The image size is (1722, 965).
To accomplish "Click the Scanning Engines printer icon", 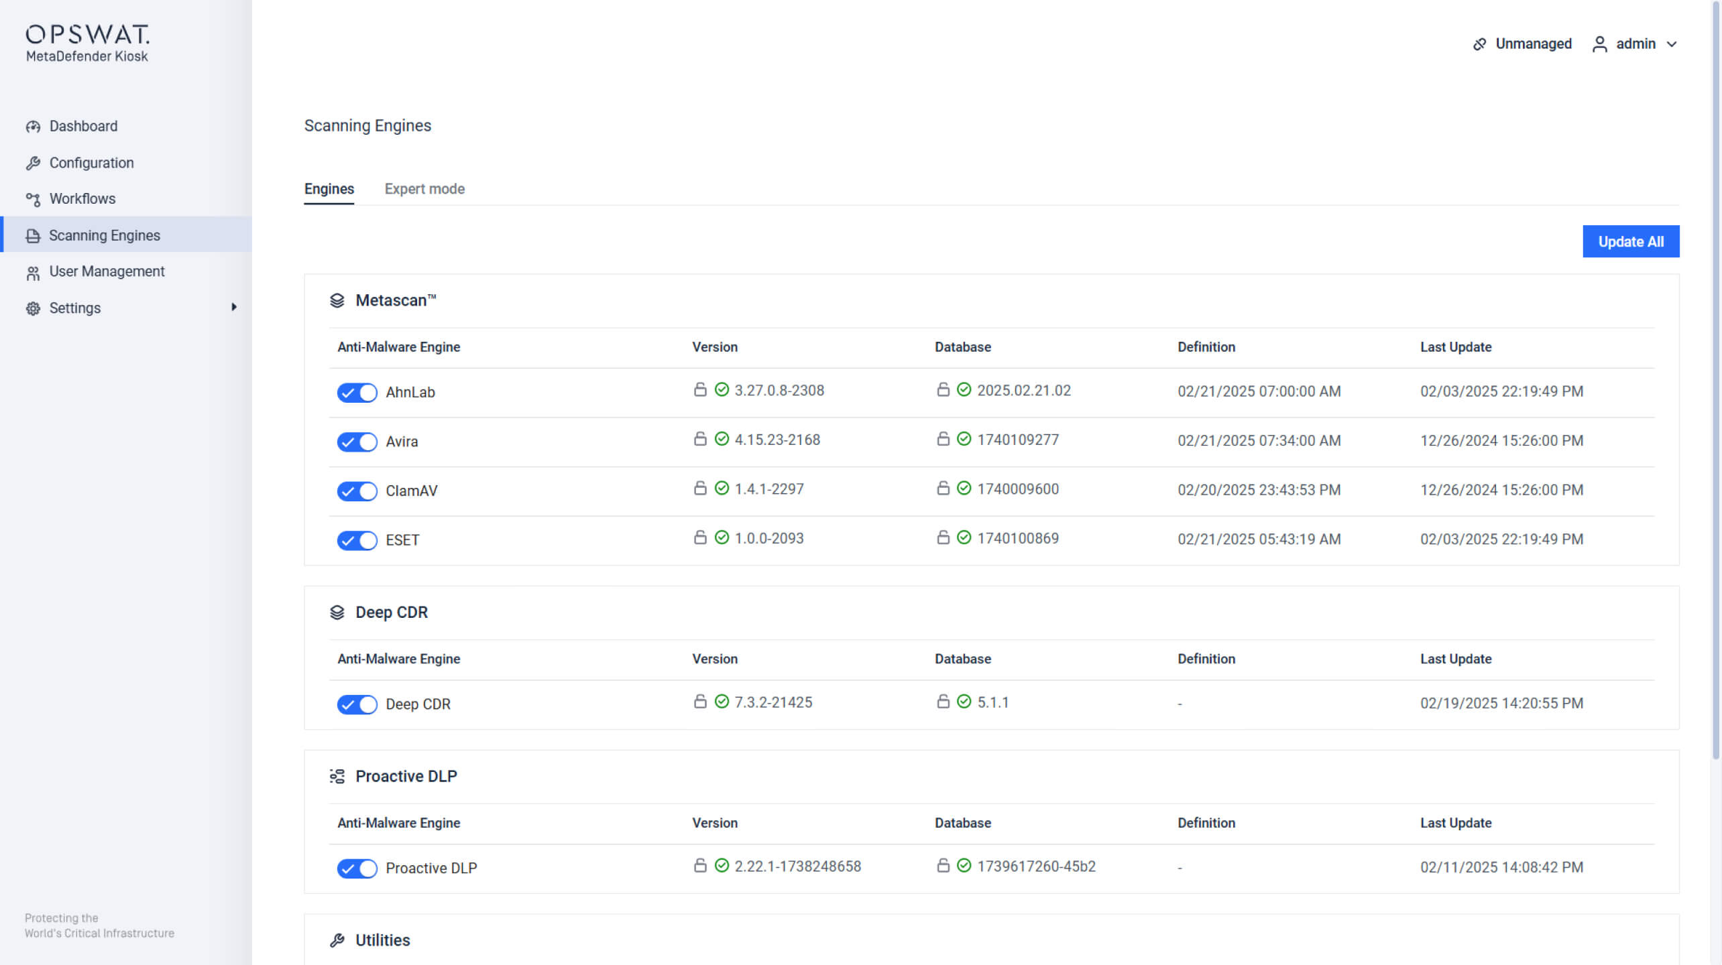I will click(33, 235).
